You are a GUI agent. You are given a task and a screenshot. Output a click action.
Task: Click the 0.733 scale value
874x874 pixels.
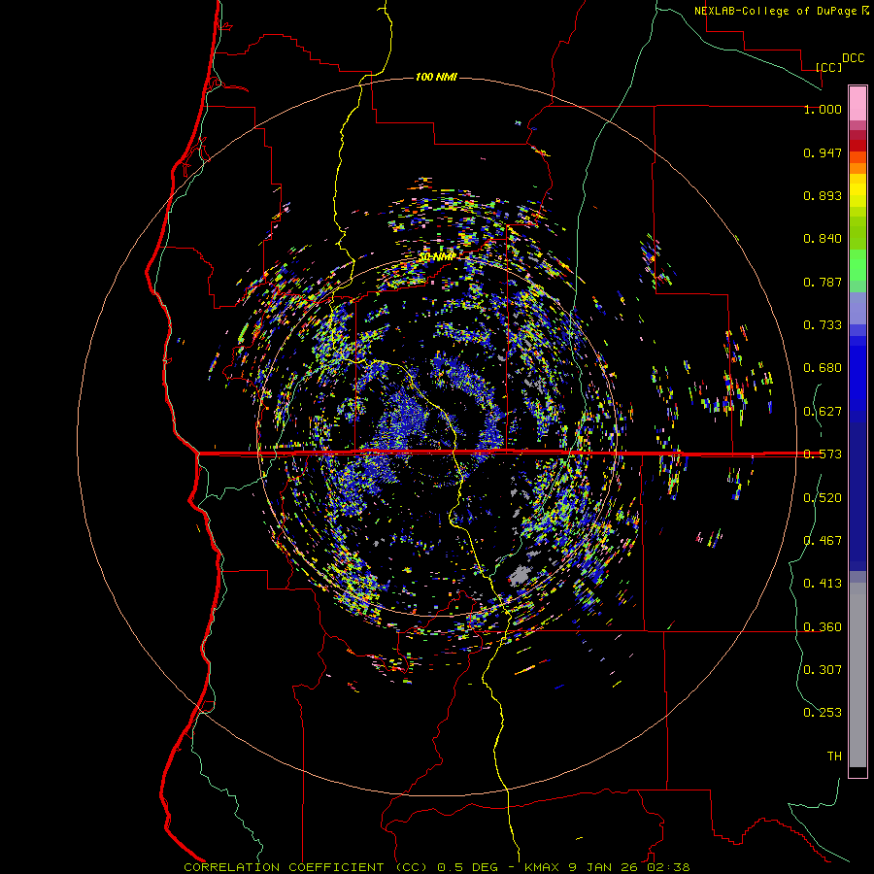point(823,325)
